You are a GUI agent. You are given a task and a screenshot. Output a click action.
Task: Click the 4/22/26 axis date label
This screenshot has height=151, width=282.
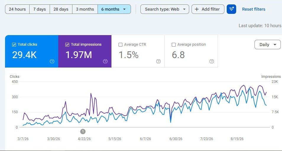[84, 139]
